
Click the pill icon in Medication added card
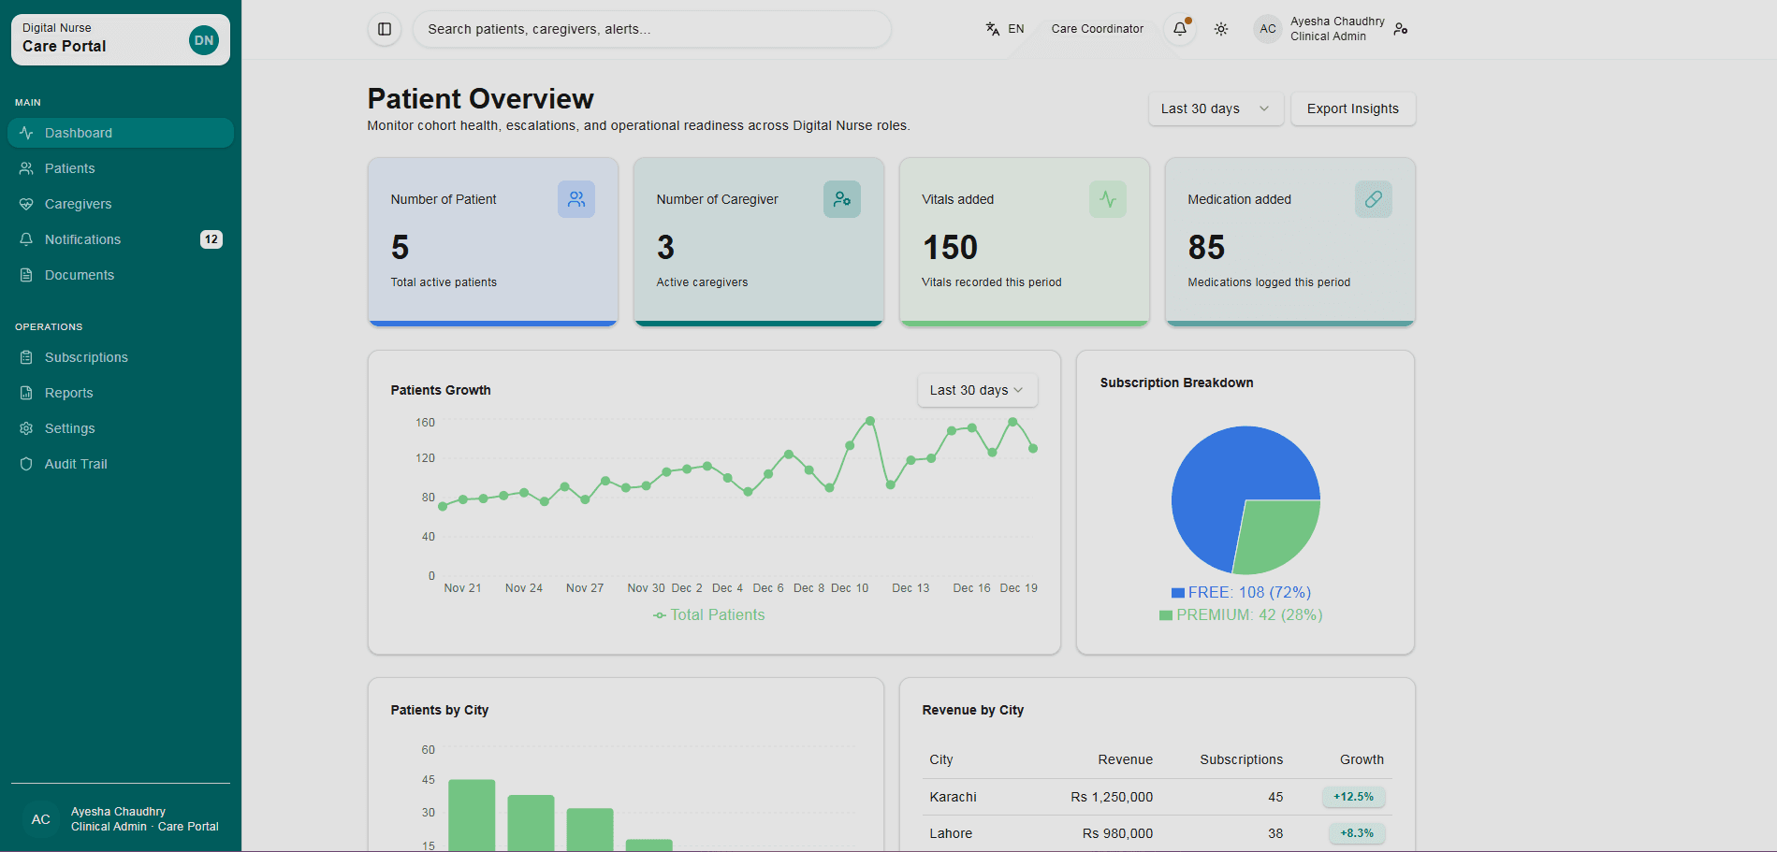click(1374, 199)
